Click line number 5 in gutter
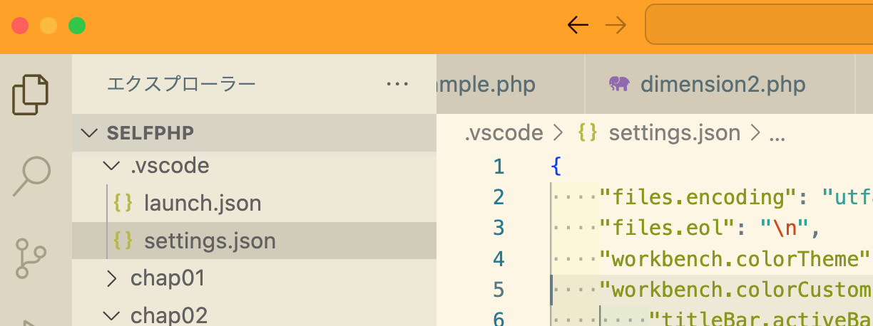Viewport: 873px width, 326px height. click(x=498, y=290)
